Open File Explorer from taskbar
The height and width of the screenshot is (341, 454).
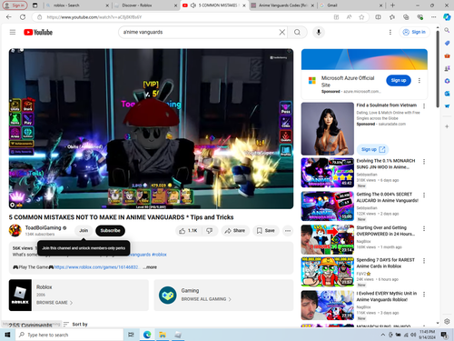[163, 335]
